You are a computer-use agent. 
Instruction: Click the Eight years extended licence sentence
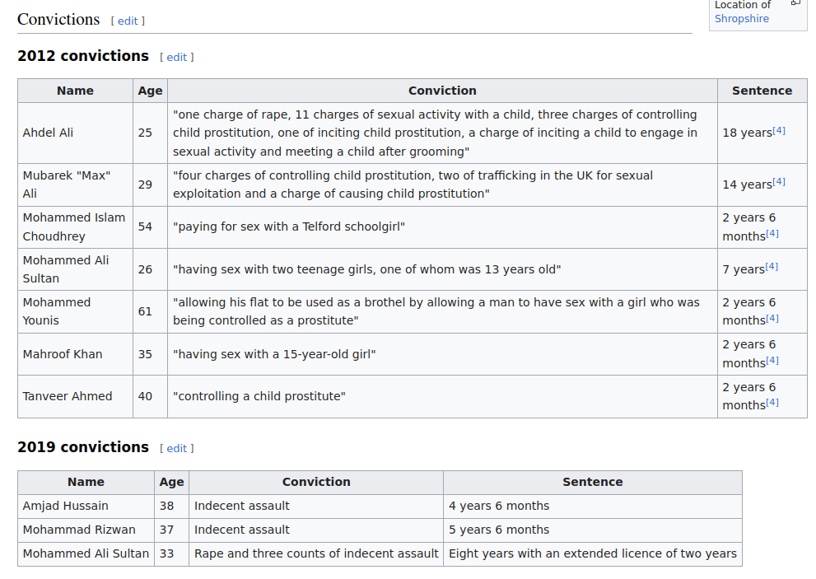593,554
